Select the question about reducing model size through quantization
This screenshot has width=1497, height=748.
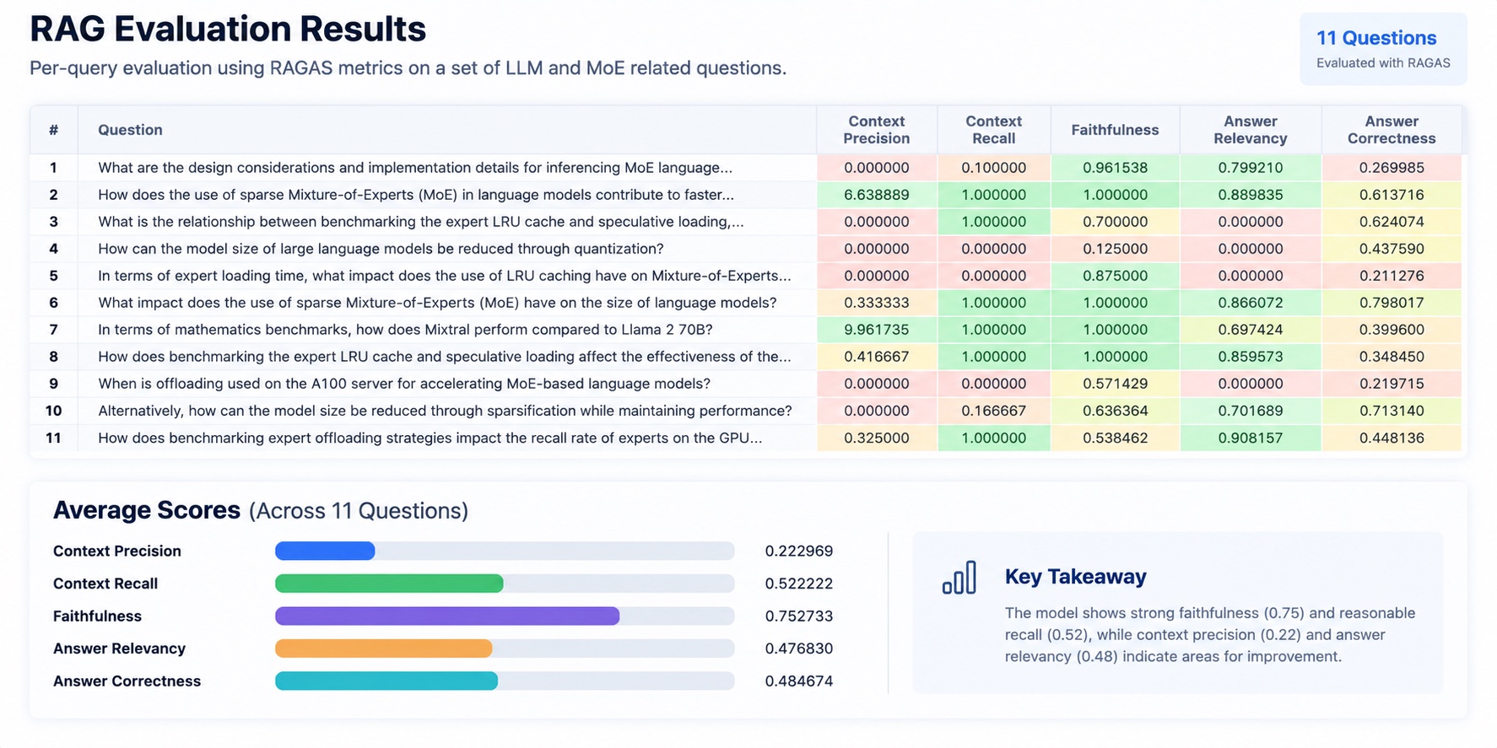[x=381, y=249]
